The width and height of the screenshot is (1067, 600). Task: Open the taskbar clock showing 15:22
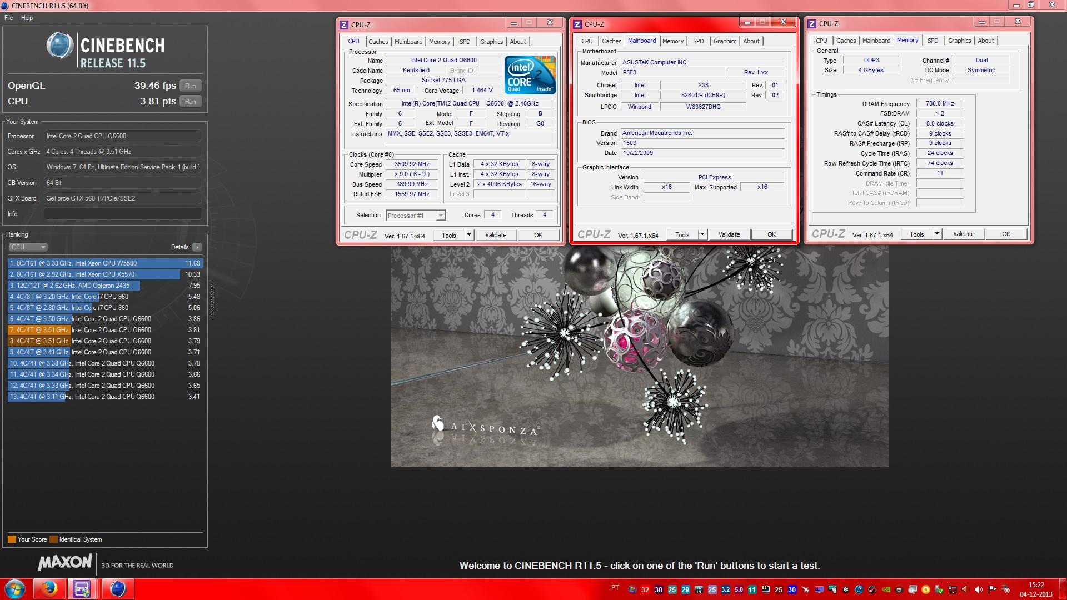1036,589
